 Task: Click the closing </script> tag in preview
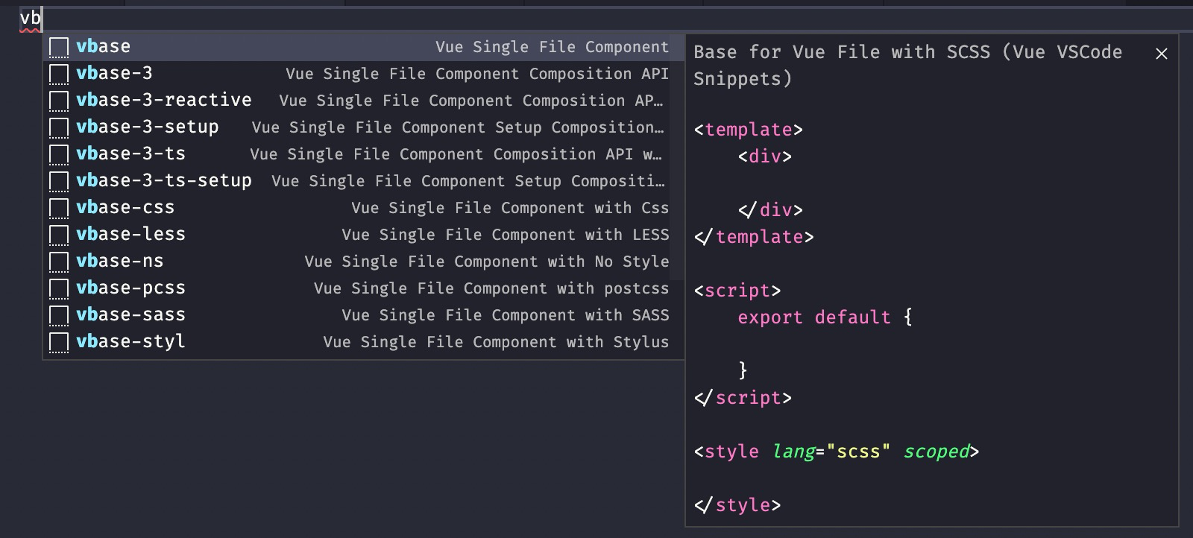743,398
